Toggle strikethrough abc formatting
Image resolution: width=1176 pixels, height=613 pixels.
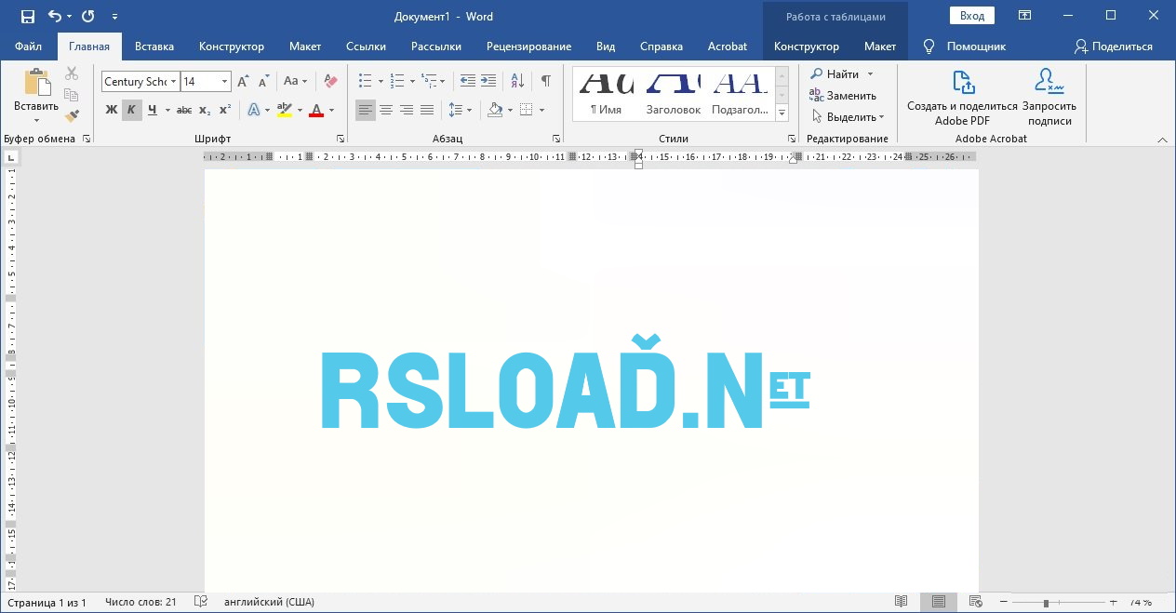tap(184, 110)
